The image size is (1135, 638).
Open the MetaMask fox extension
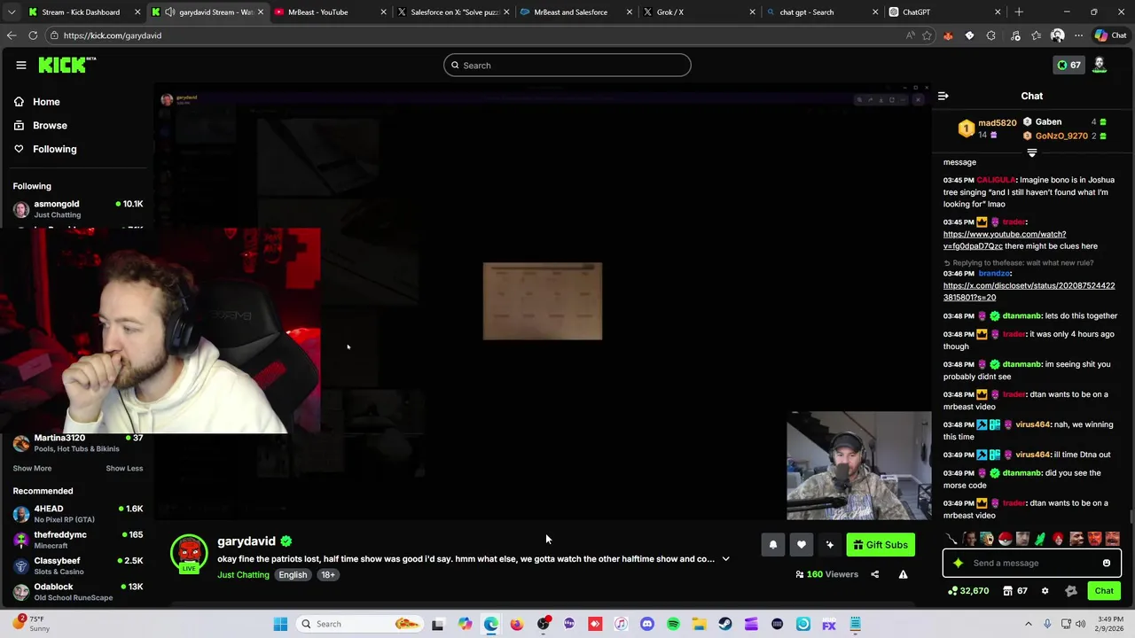(948, 35)
